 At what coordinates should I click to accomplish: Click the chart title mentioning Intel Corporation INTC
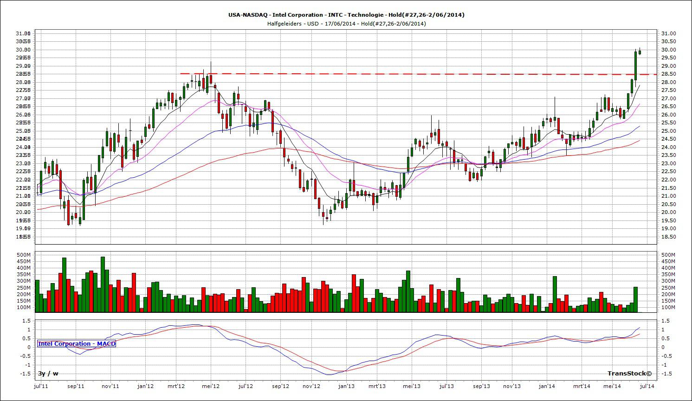pos(346,15)
